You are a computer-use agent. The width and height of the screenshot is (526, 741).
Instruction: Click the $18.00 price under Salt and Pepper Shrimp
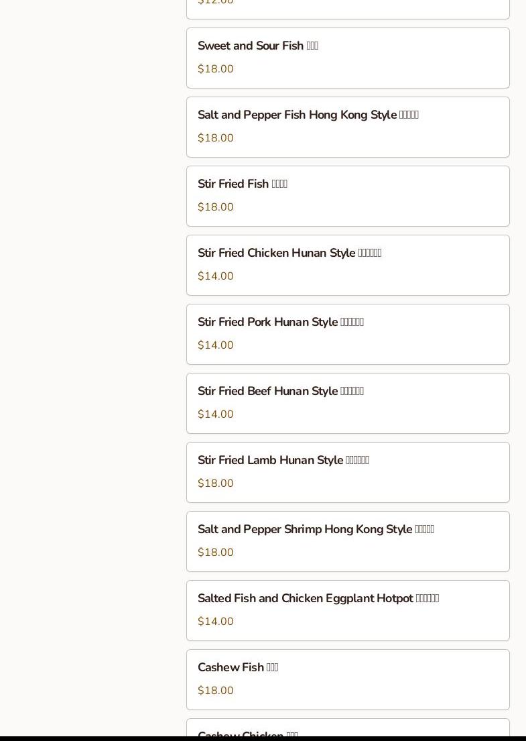click(216, 553)
